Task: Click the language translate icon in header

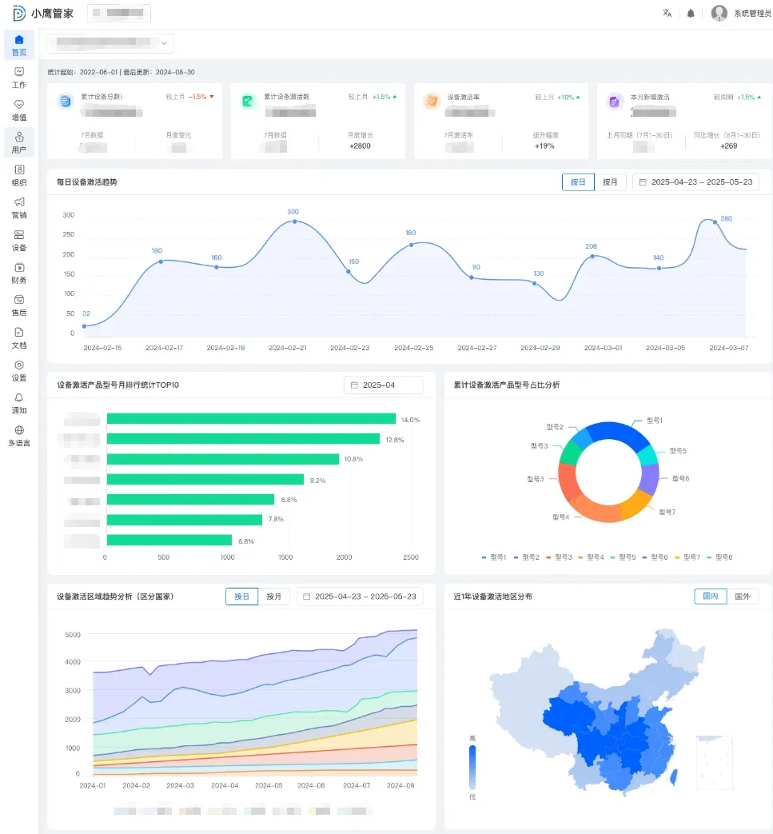Action: [667, 14]
